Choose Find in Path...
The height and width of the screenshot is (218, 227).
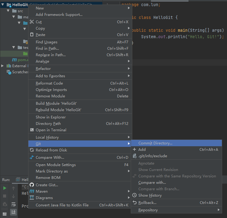[80, 48]
